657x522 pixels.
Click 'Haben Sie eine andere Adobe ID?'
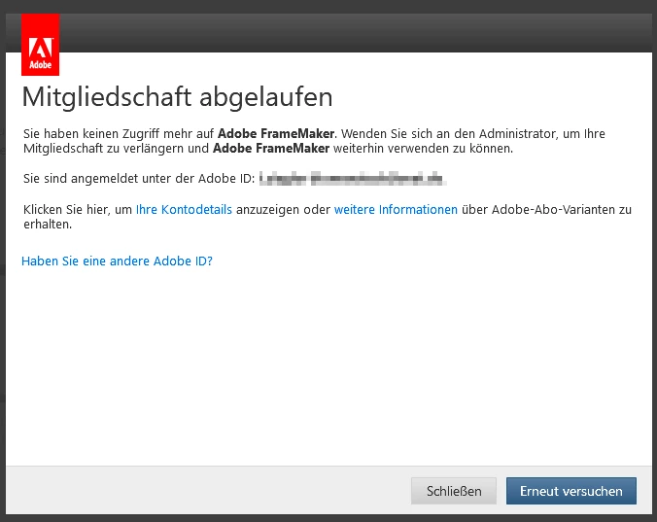point(117,261)
